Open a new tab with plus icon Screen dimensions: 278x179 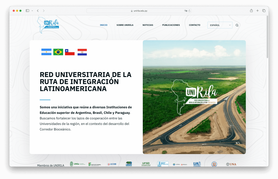point(258,11)
